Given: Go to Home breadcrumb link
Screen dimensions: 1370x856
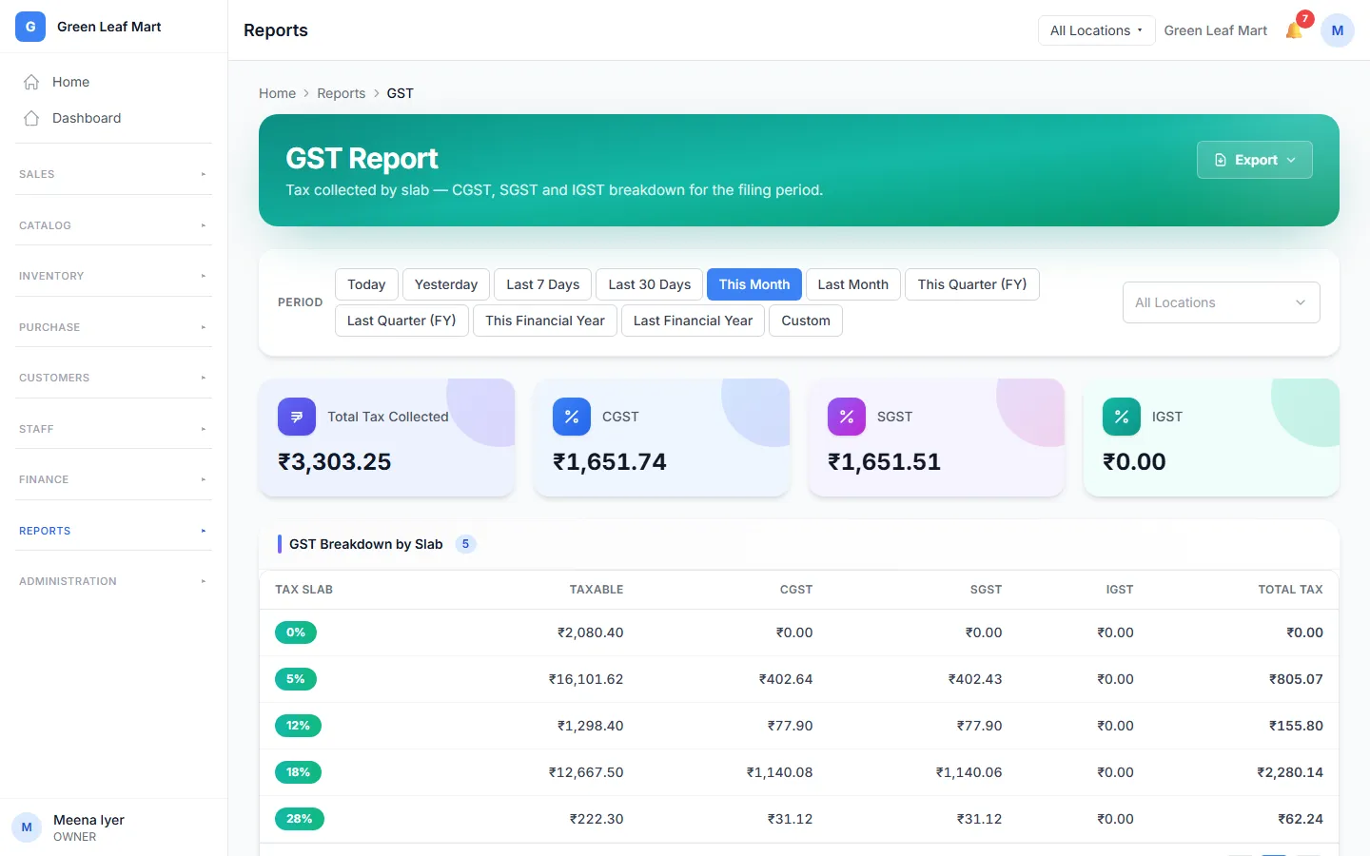Looking at the screenshot, I should (x=277, y=93).
